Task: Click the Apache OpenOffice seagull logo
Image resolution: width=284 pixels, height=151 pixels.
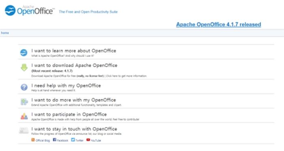Action: [x=10, y=10]
